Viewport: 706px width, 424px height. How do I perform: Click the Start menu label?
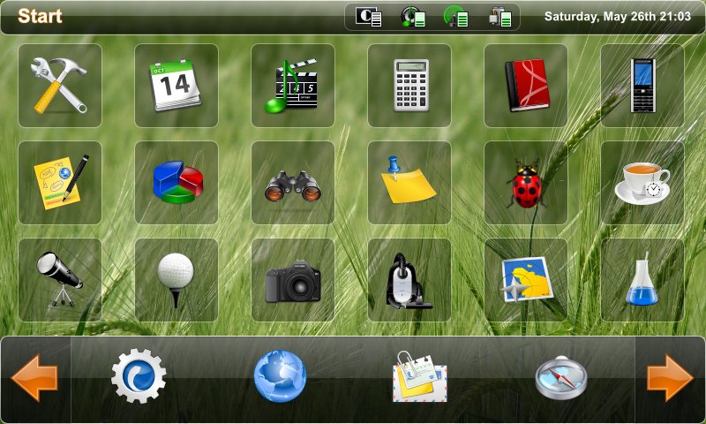pos(40,16)
